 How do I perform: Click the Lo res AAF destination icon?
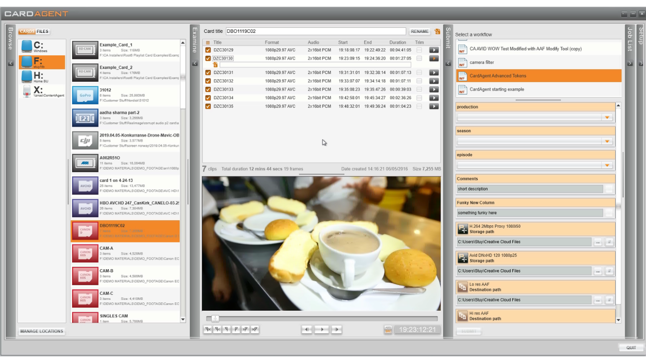pyautogui.click(x=463, y=287)
